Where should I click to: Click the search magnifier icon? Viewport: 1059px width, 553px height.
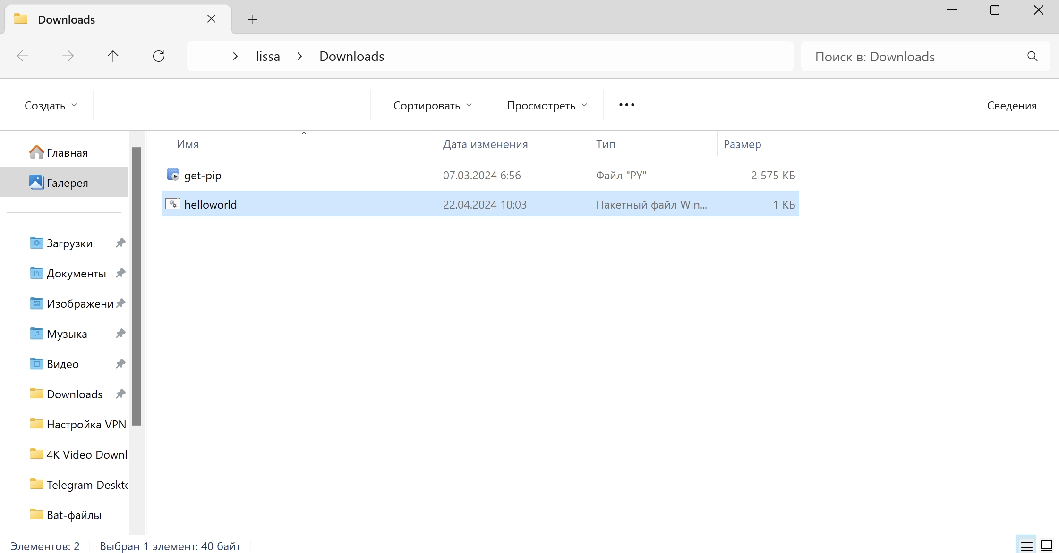1032,57
